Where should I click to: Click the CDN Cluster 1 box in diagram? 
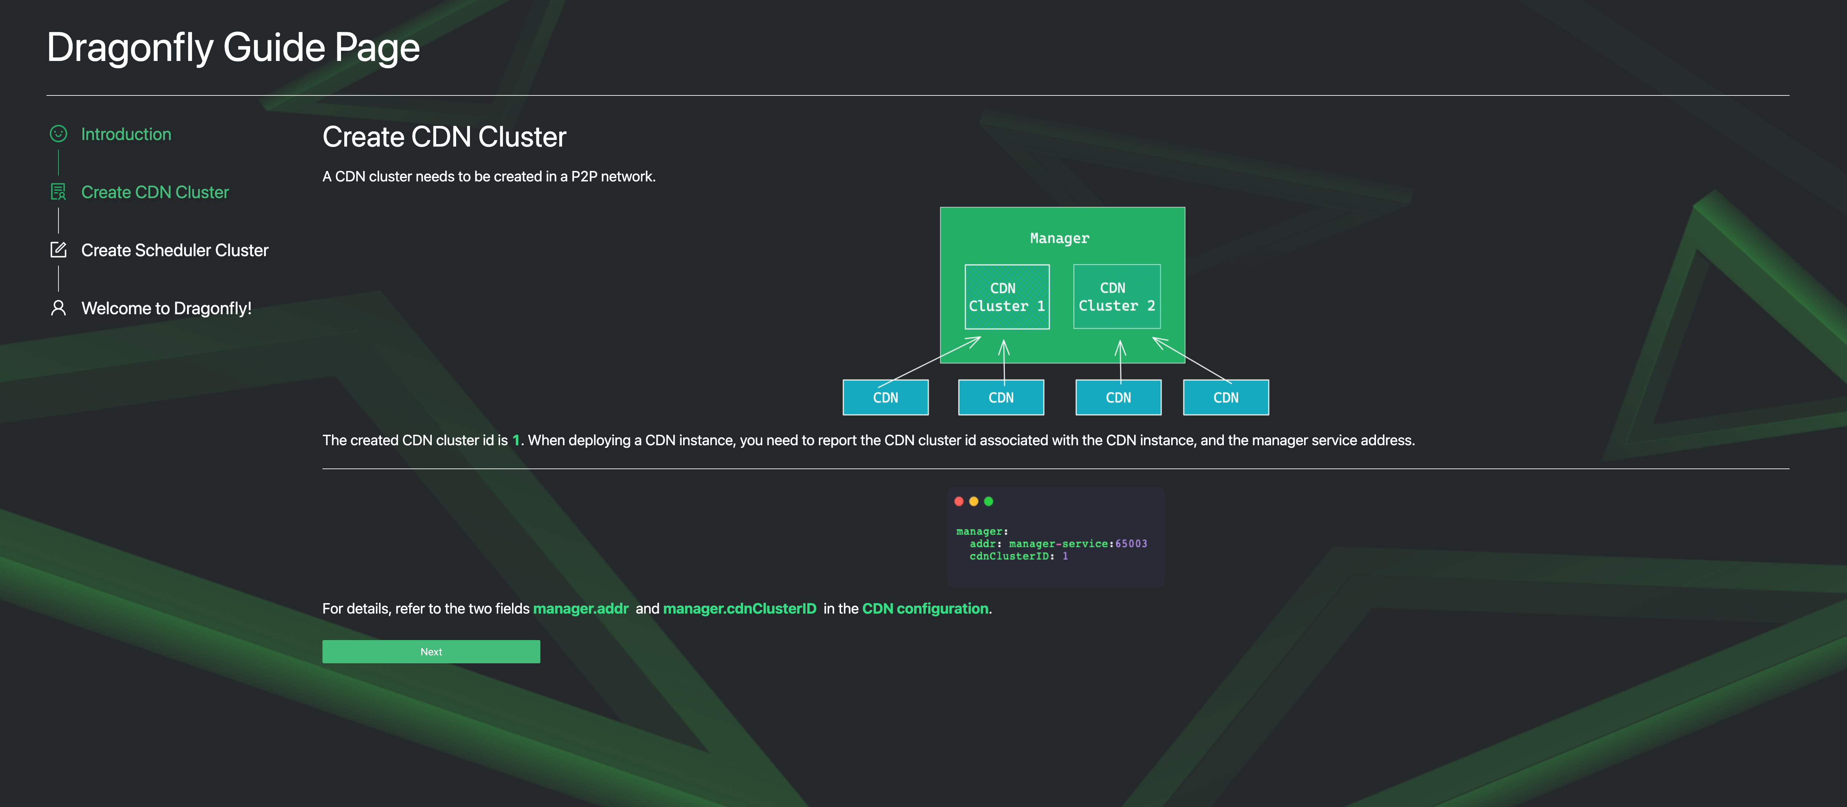[x=1007, y=297]
